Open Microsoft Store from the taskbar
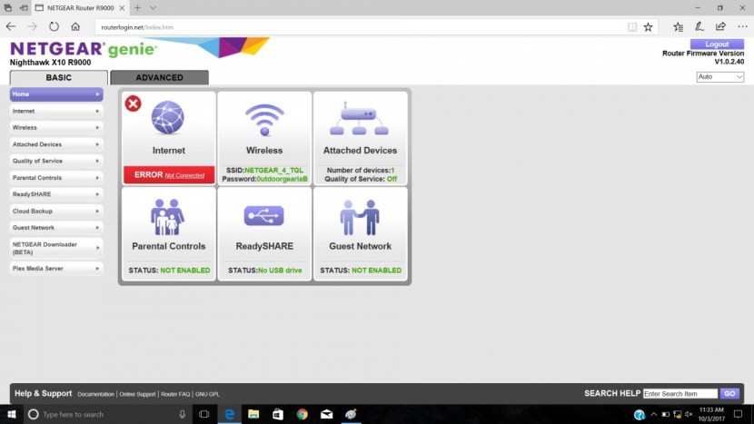 click(277, 414)
